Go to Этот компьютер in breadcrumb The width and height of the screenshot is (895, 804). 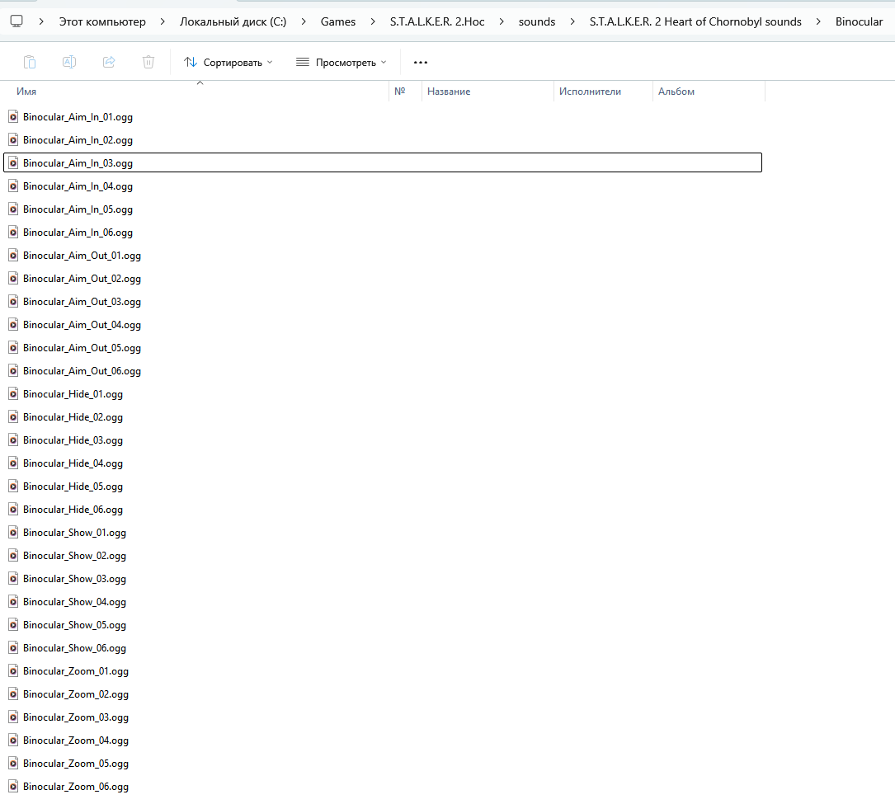(x=103, y=21)
